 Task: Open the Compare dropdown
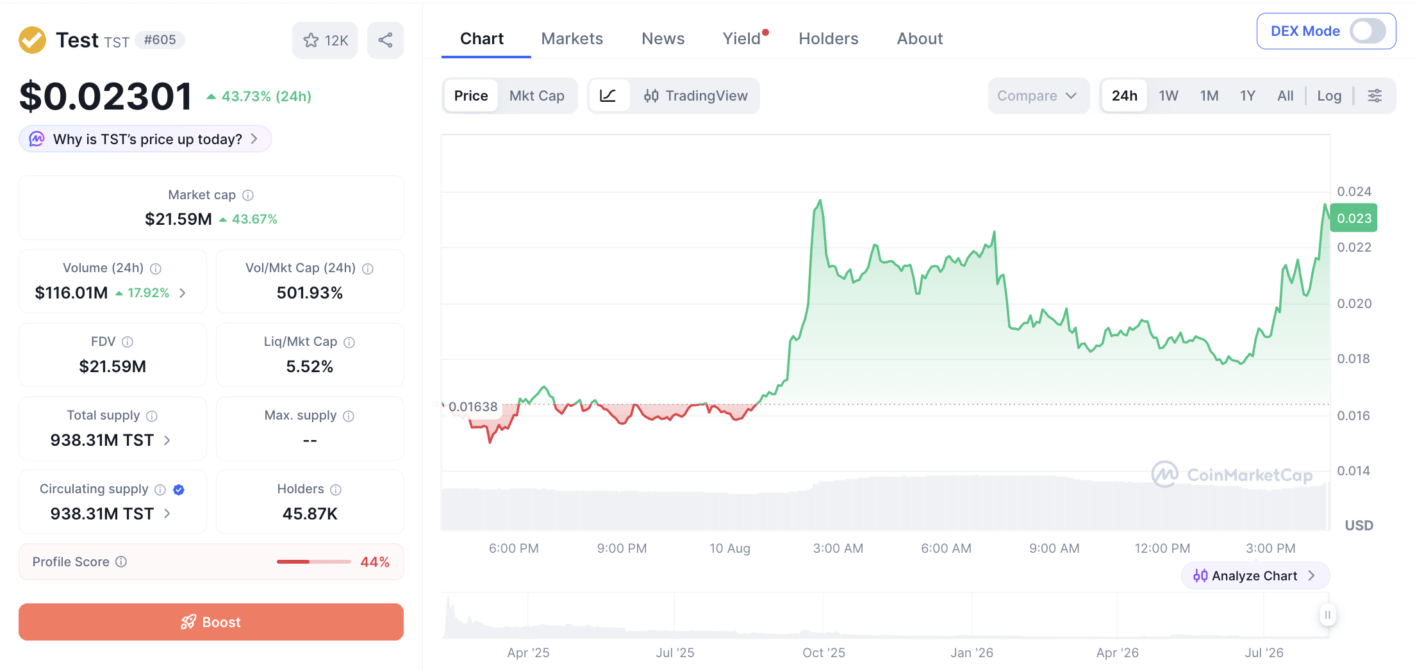pos(1037,96)
